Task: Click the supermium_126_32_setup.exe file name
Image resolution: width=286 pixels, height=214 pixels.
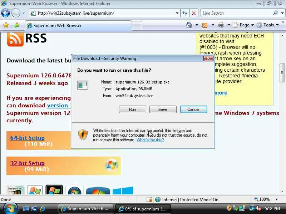Action: 142,82
